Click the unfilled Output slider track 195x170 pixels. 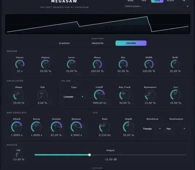[139, 155]
